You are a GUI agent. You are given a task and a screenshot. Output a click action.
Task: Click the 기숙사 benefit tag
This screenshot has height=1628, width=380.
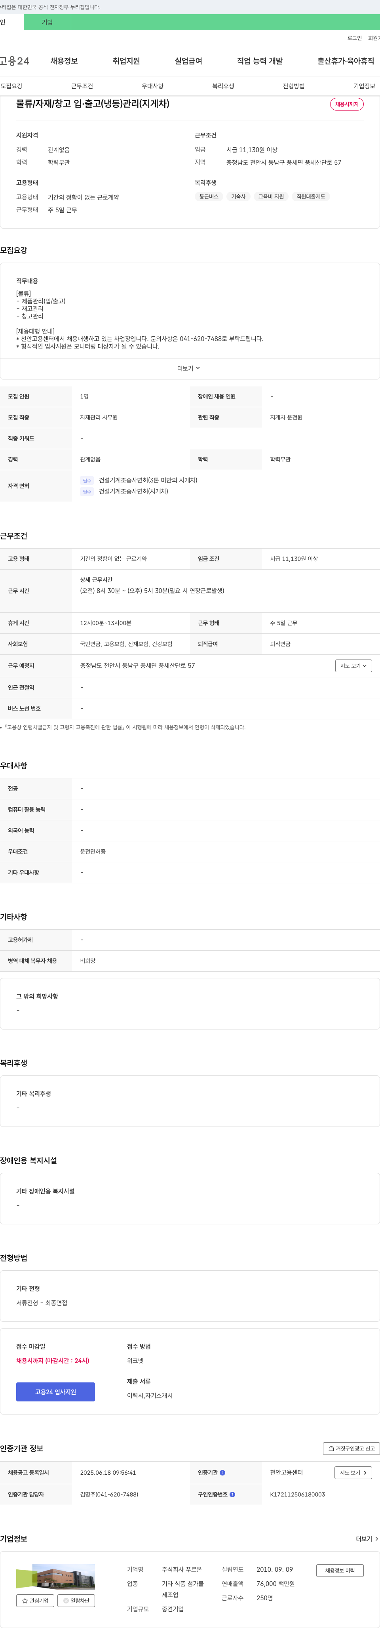tap(238, 196)
